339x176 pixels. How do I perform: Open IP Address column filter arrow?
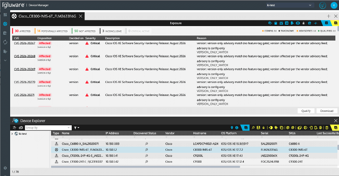106,137
